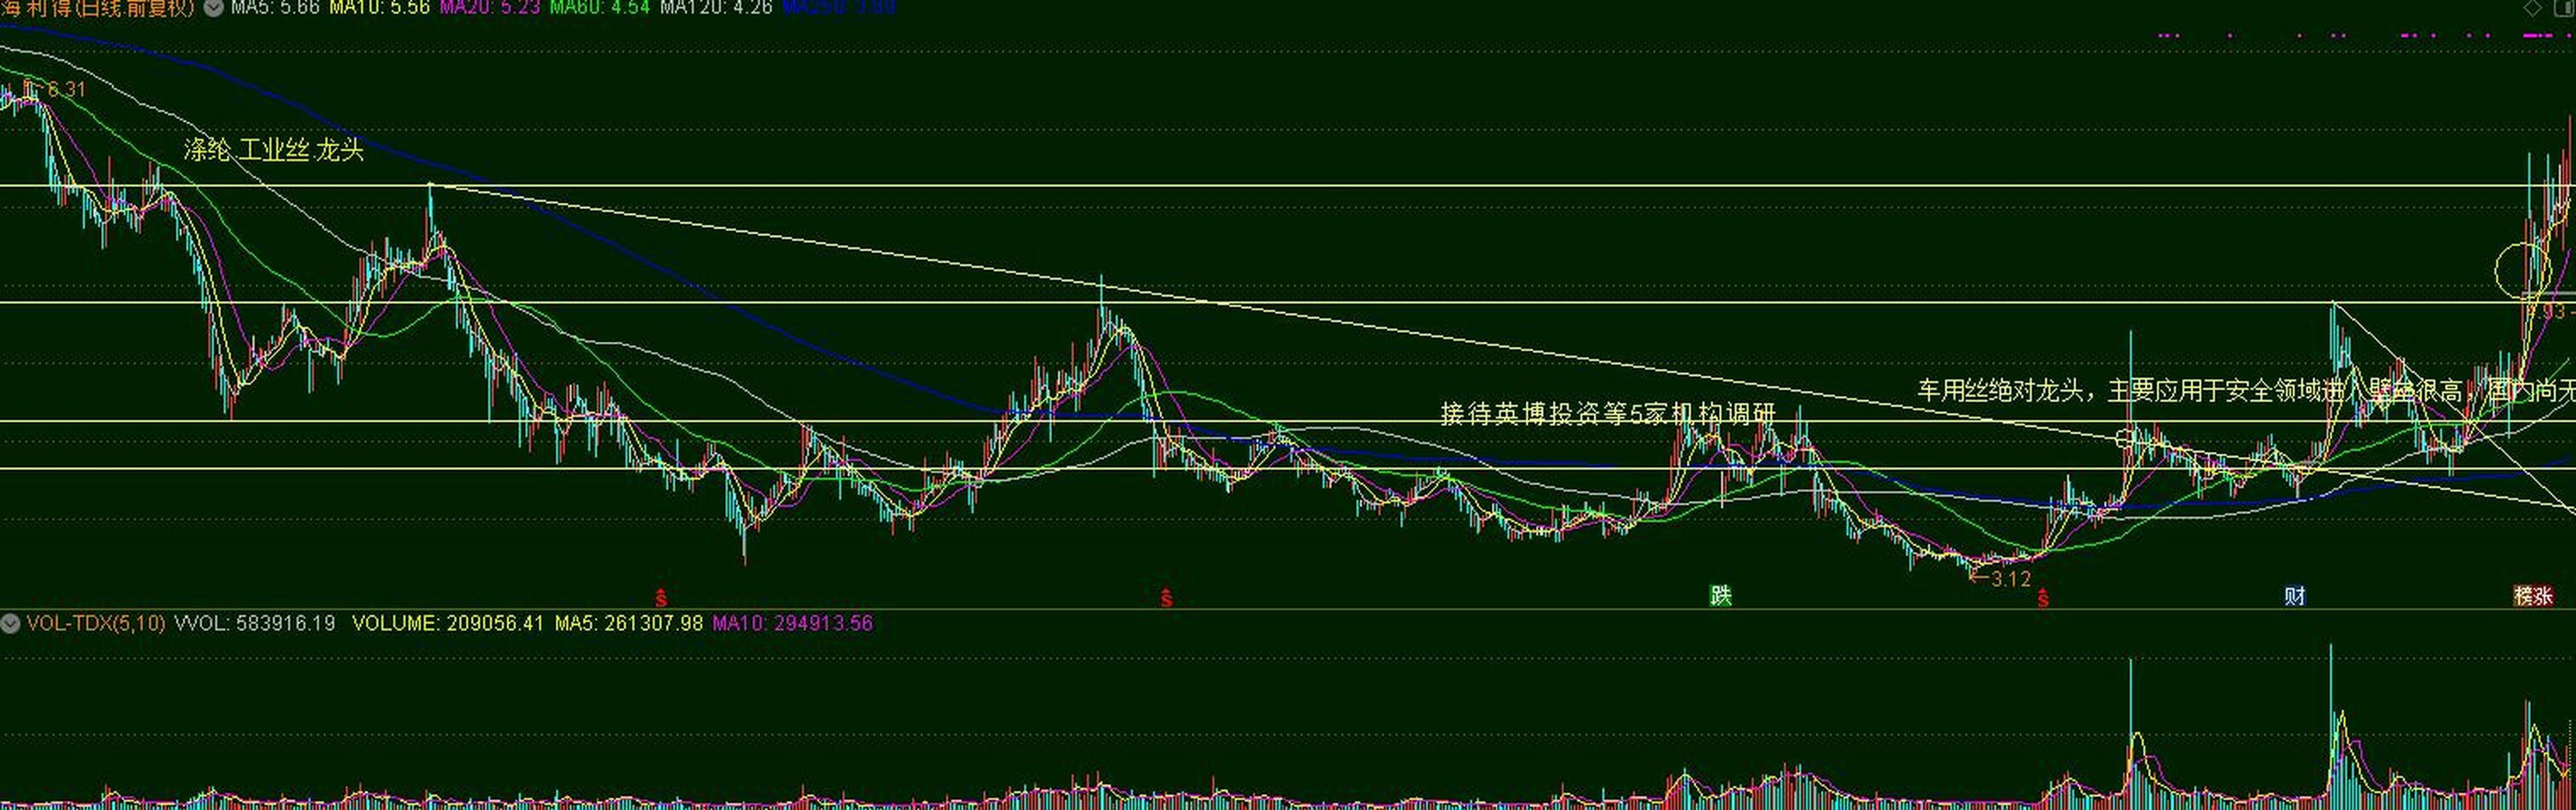The image size is (2576, 810).
Task: Click the volume MA5: 261307.98 value
Action: click(629, 624)
